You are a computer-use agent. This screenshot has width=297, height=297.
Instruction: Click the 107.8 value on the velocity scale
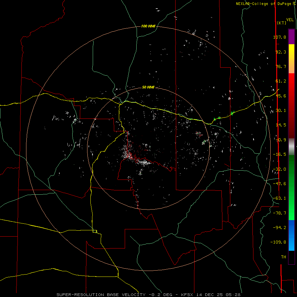[280, 37]
